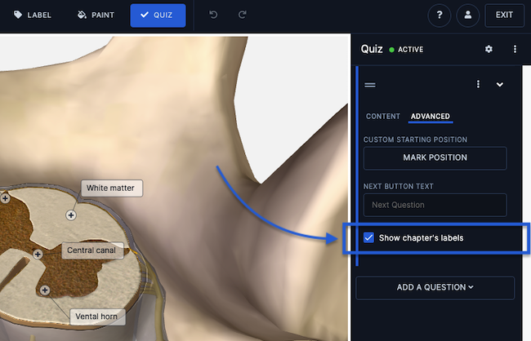
Task: Open the Add a Question dropdown
Action: 435,288
